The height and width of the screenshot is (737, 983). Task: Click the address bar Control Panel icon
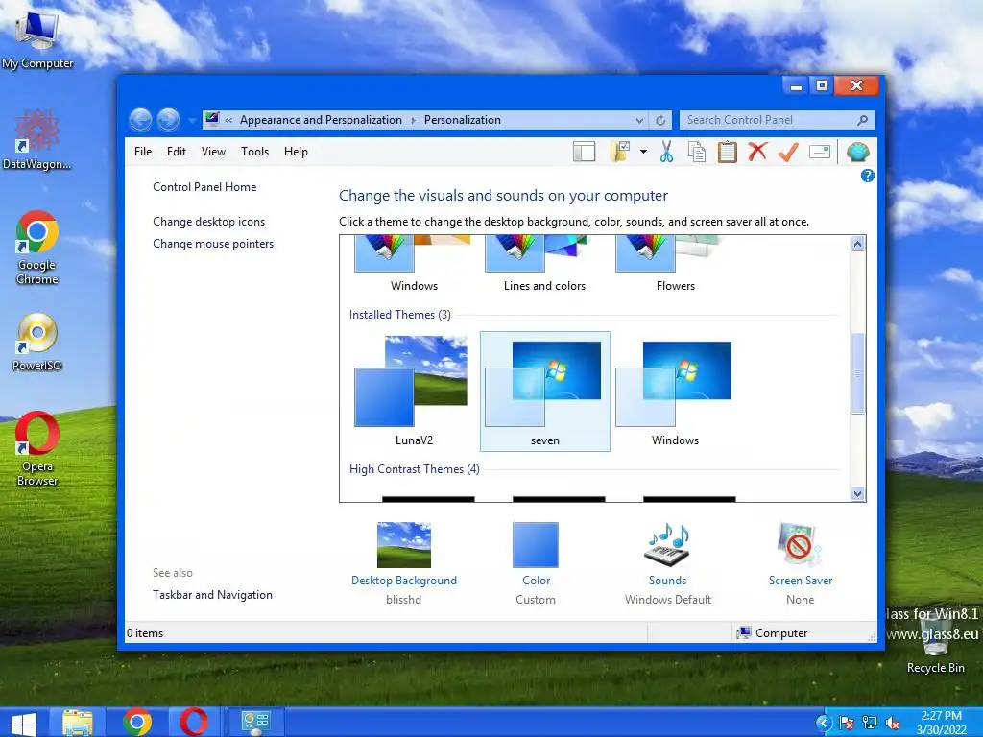pyautogui.click(x=212, y=119)
